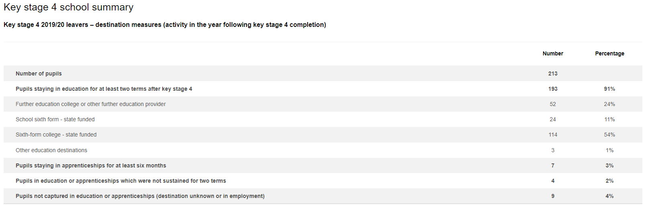Select the Other education destinations row label

pyautogui.click(x=51, y=150)
